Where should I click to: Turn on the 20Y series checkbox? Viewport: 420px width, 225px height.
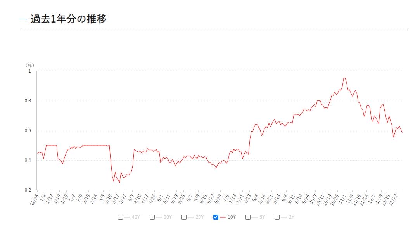click(x=184, y=217)
